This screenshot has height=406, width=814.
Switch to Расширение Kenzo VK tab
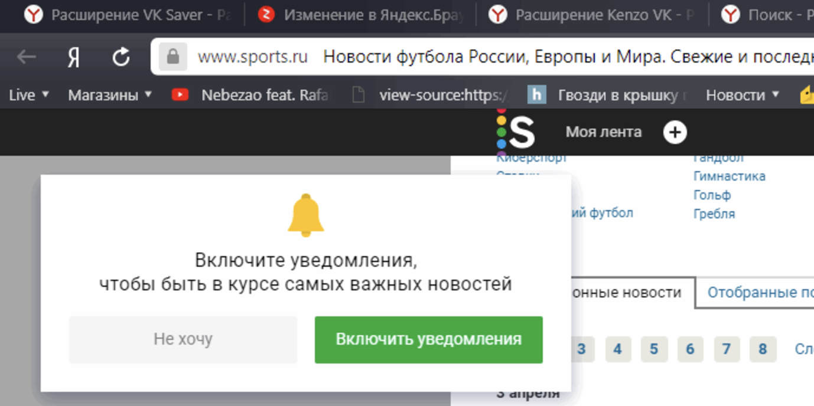pyautogui.click(x=592, y=15)
